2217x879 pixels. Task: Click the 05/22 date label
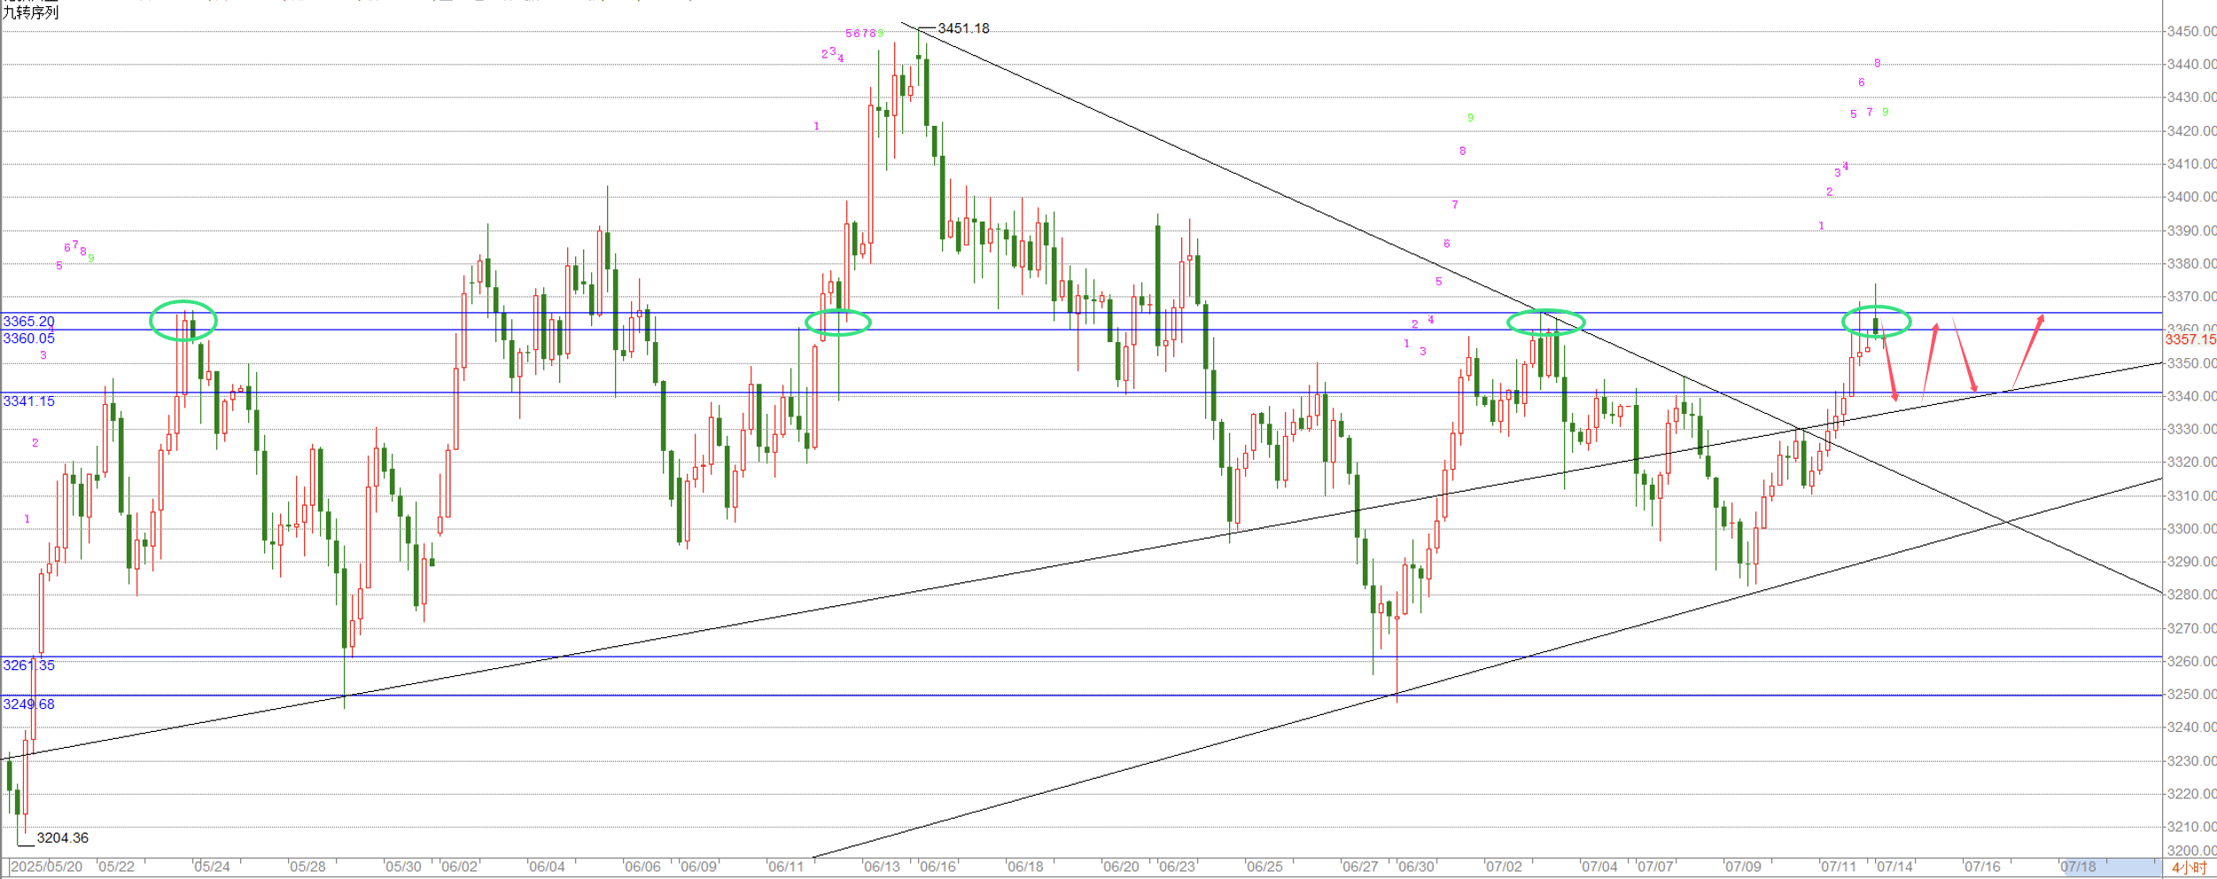pyautogui.click(x=117, y=867)
